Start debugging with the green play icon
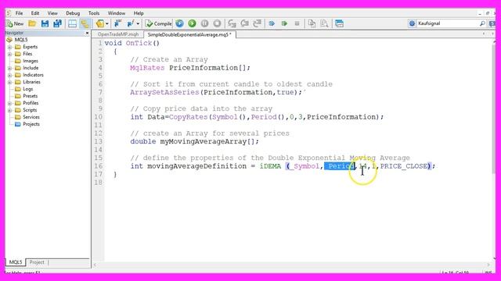 [192, 23]
